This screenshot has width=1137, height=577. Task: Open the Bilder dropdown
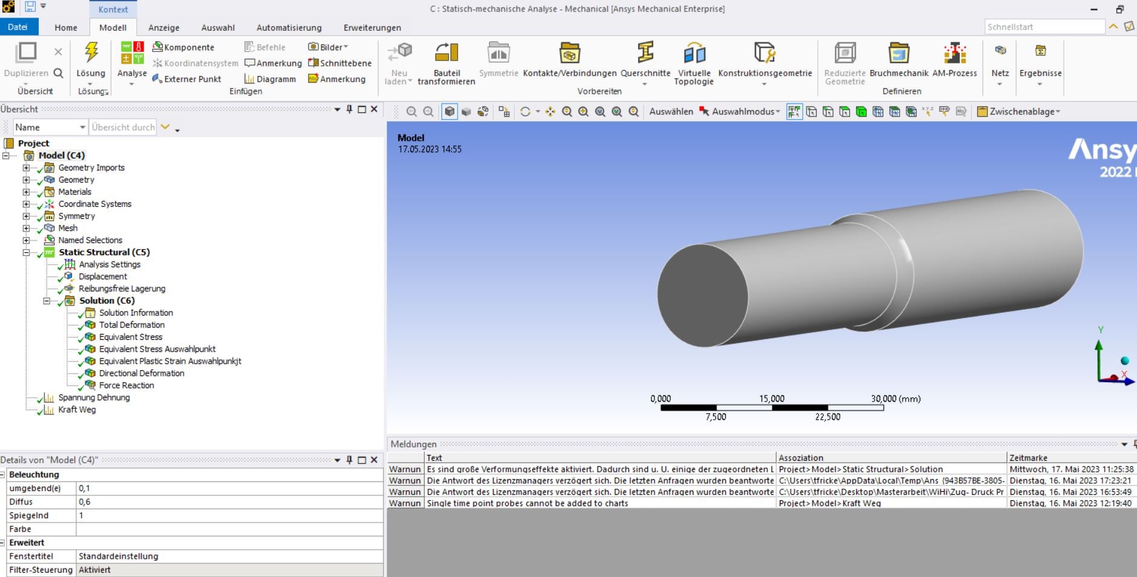328,47
